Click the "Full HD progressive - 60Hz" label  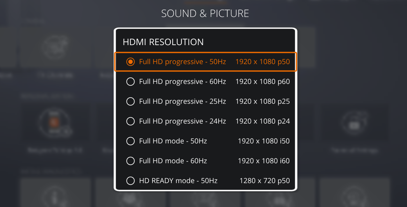[x=183, y=82]
